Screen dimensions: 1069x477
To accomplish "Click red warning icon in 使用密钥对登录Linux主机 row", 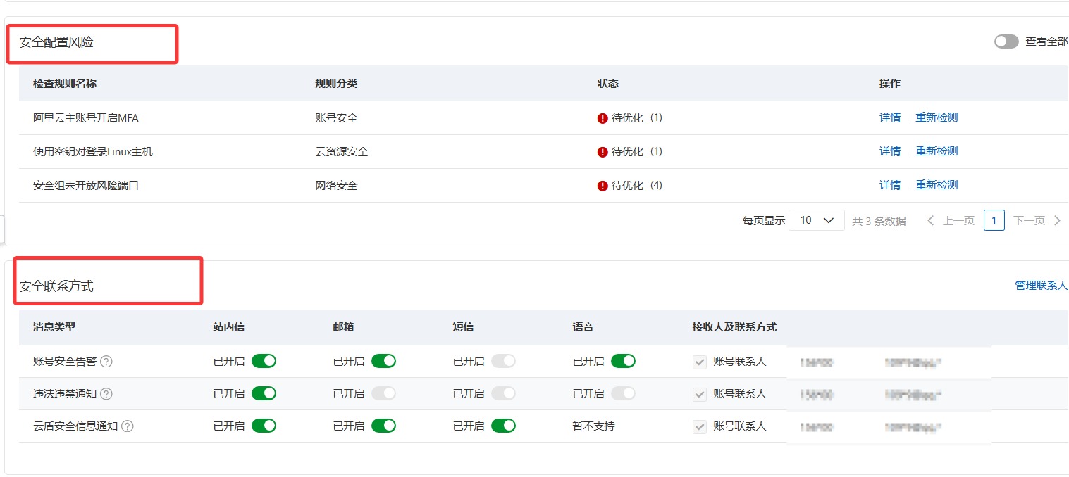I will click(x=603, y=152).
